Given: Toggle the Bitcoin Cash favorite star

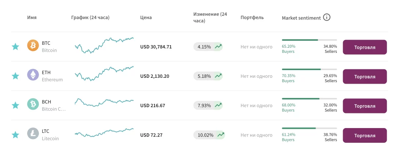Looking at the screenshot, I should click(x=15, y=105).
